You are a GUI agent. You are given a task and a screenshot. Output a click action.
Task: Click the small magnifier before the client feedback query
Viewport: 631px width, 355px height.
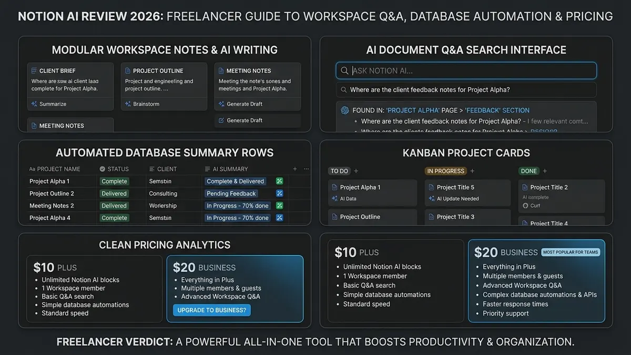pyautogui.click(x=343, y=90)
